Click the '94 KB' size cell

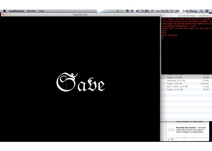point(206,78)
